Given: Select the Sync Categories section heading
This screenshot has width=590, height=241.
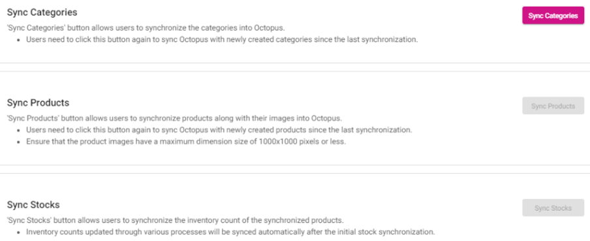Looking at the screenshot, I should [42, 12].
